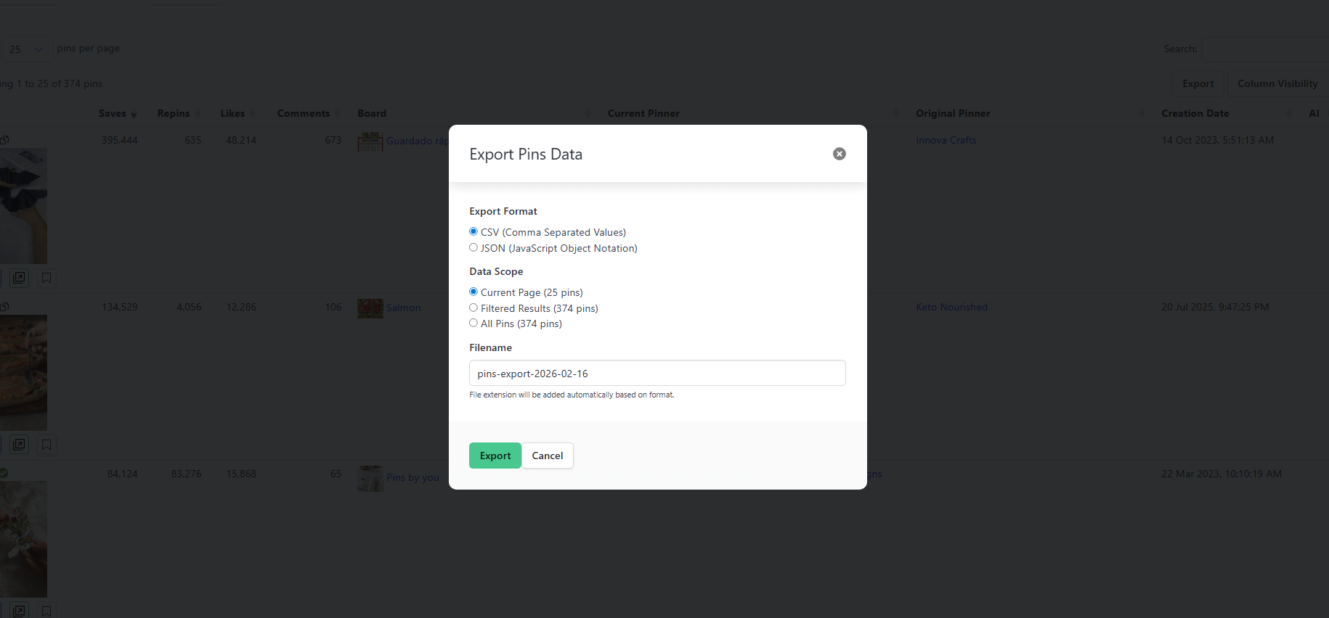Image resolution: width=1329 pixels, height=618 pixels.
Task: Click the Guardado board thumbnail icon
Action: click(370, 141)
